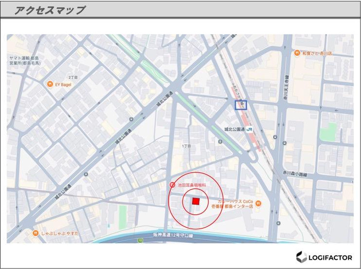Screen dimensions: 361x269
Task: Click the LOGIFACTOR wordmark text
Action: coord(330,258)
